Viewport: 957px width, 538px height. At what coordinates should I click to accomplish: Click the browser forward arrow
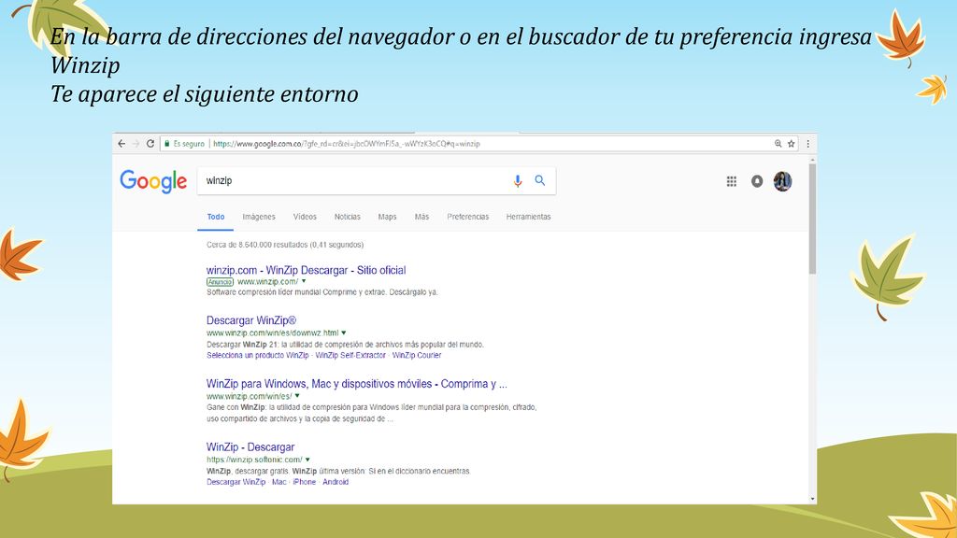(x=136, y=144)
